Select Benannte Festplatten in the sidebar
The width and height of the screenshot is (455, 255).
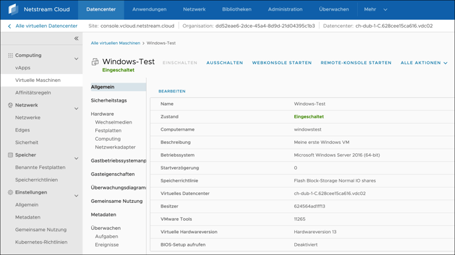(x=40, y=168)
